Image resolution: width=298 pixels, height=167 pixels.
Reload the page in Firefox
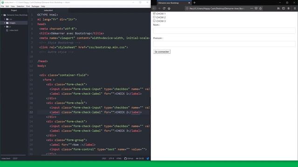tap(164, 8)
